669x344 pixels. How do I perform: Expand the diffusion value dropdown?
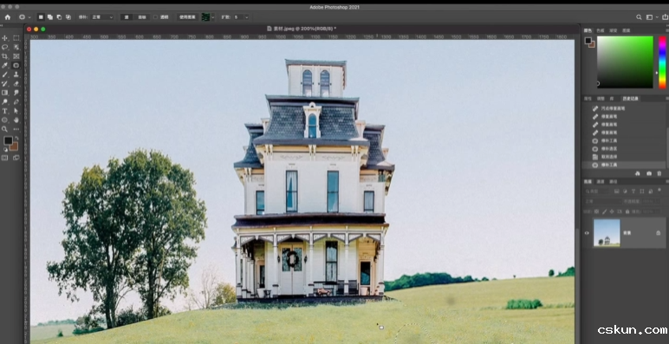tap(246, 17)
